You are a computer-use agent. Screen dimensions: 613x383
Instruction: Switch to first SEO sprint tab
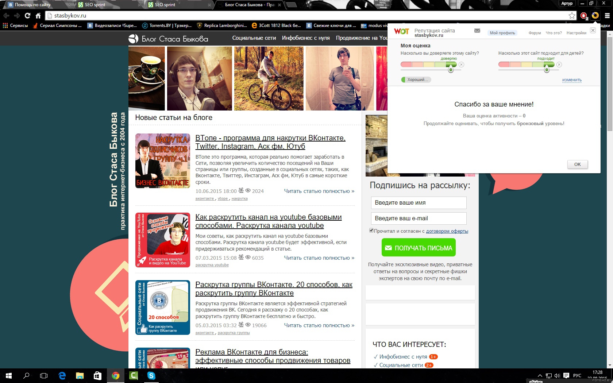pyautogui.click(x=108, y=5)
